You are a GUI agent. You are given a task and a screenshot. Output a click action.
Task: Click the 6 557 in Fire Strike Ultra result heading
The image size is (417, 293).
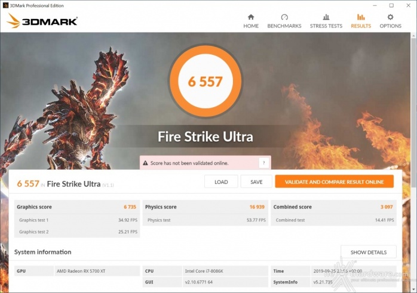click(x=65, y=184)
